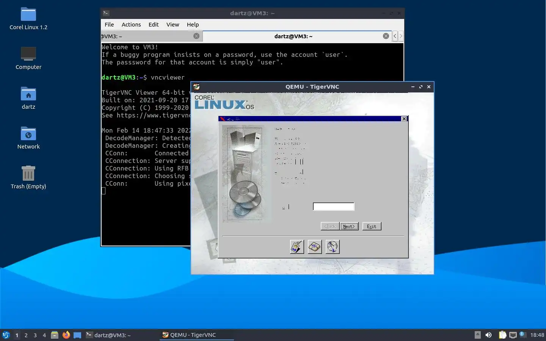Activate dartz@VM3: ~ taskbar entry

pyautogui.click(x=121, y=335)
